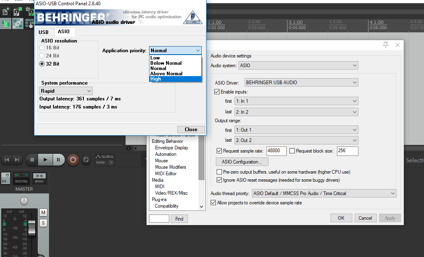The width and height of the screenshot is (424, 257).
Task: Switch to USB tab in Behringer panel
Action: coord(44,32)
